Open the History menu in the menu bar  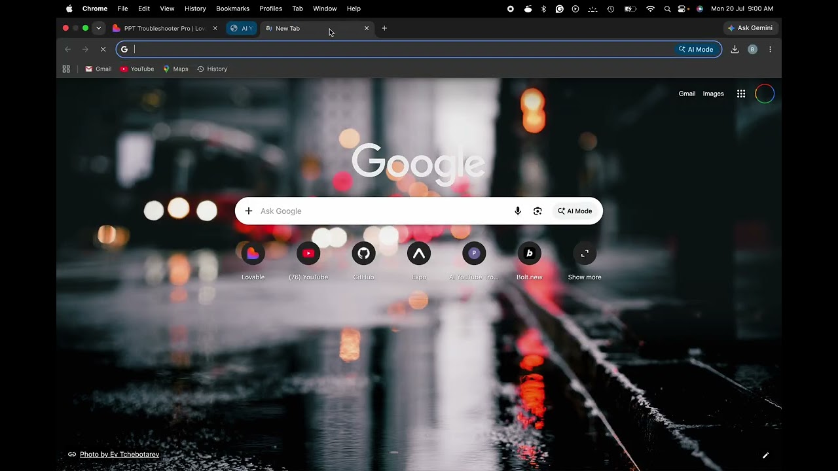(x=195, y=9)
